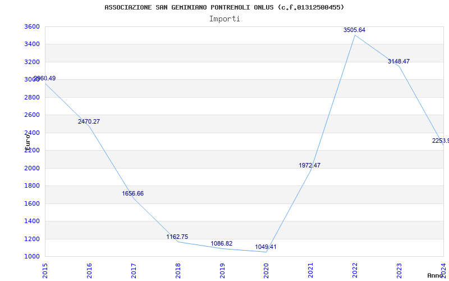Click the 1400 y-axis value
This screenshot has height=281, width=449.
[32, 221]
